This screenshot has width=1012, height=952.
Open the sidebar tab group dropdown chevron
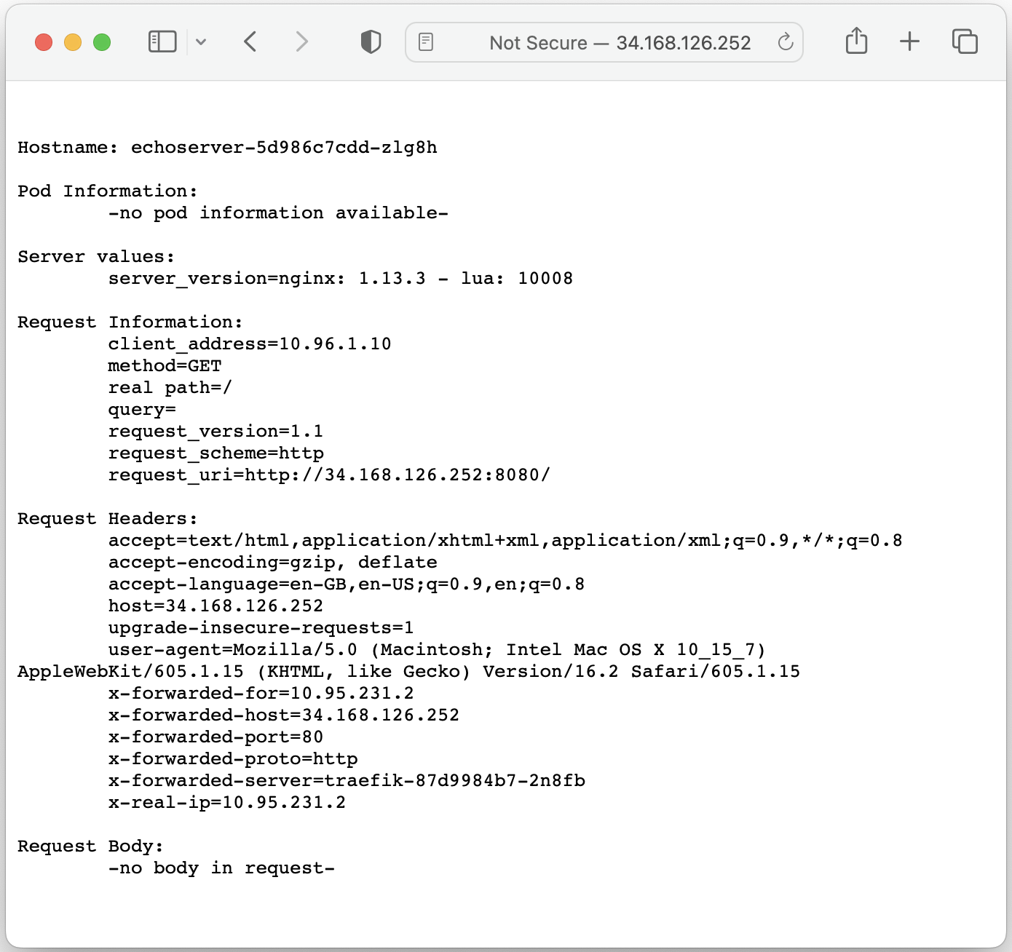tap(201, 42)
